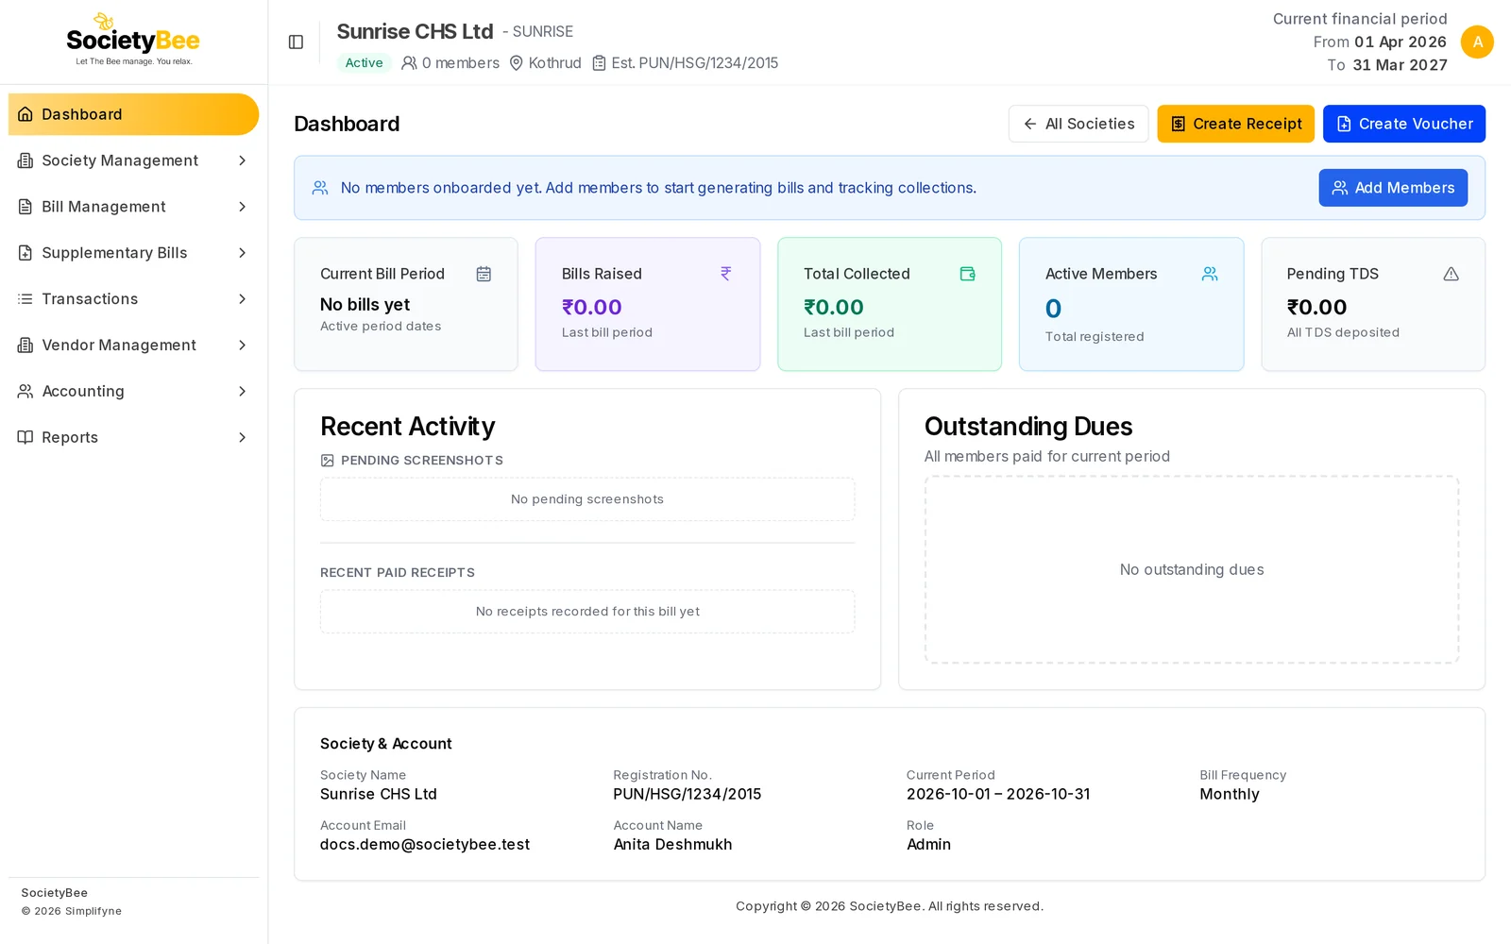This screenshot has height=944, width=1511.
Task: Click the registration number PUN/HSG/1234/2015 value
Action: click(x=688, y=795)
